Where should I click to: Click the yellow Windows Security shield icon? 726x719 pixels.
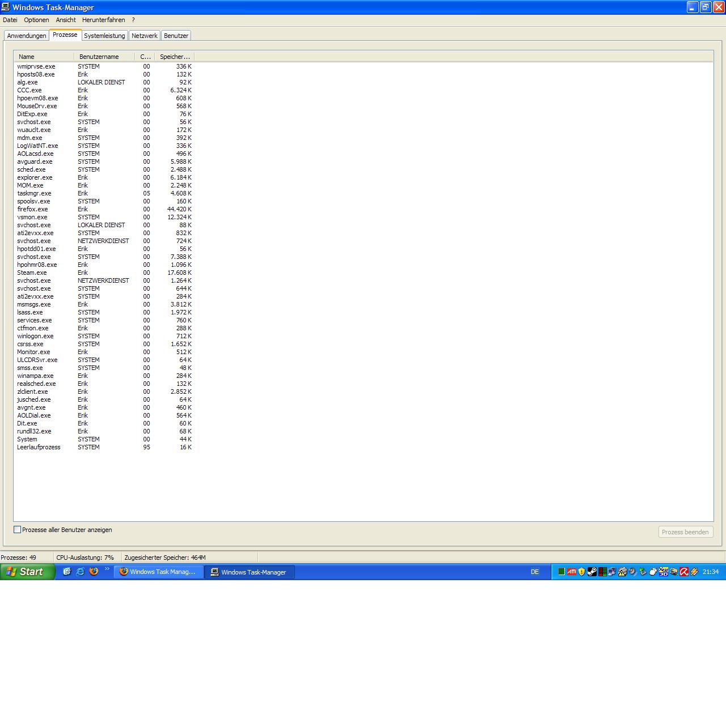[581, 572]
